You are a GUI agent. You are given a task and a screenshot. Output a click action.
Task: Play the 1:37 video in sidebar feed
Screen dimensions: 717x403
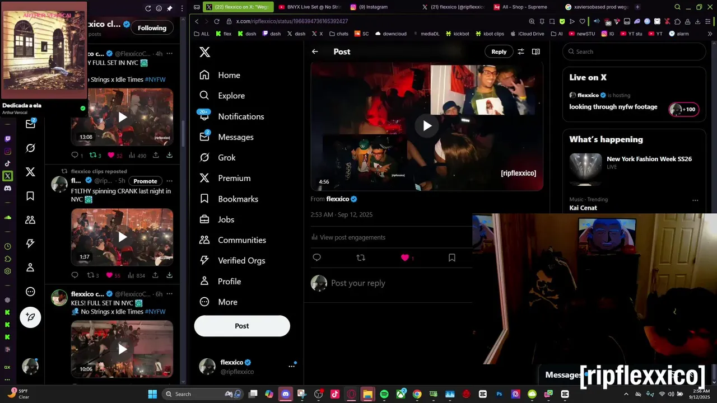pos(122,237)
